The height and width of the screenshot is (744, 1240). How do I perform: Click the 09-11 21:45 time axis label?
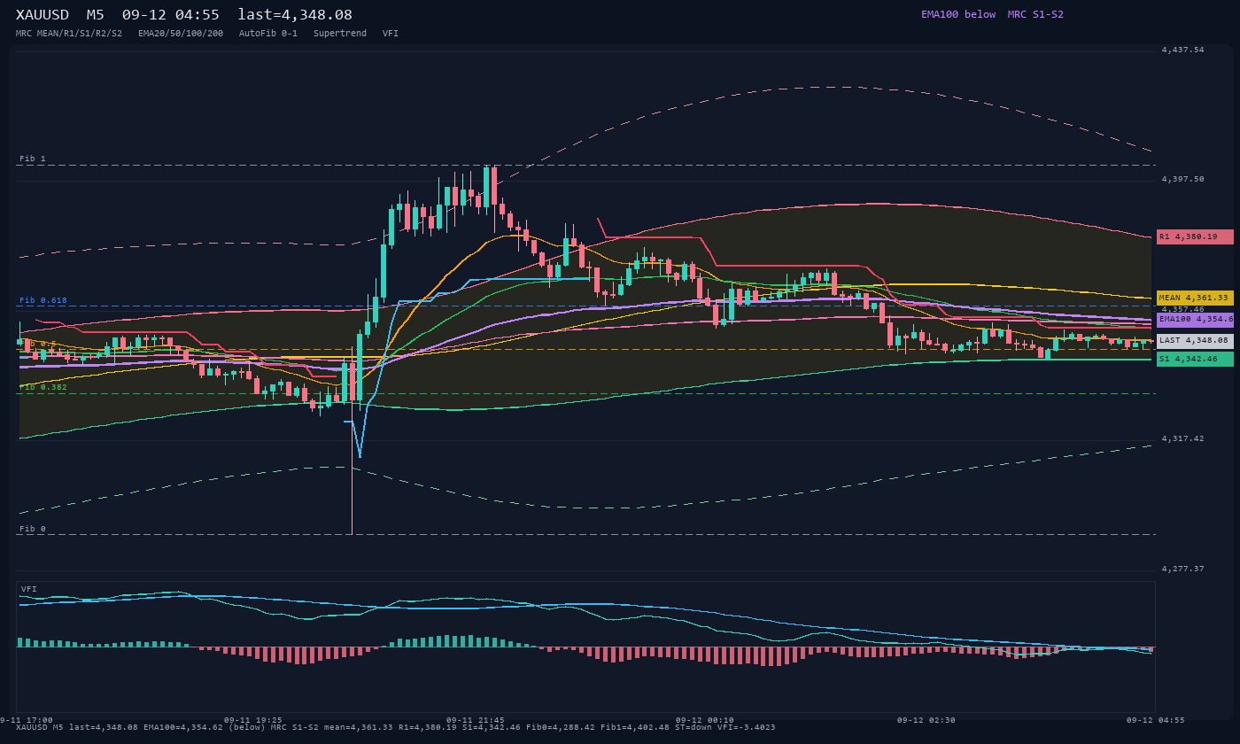tap(476, 720)
